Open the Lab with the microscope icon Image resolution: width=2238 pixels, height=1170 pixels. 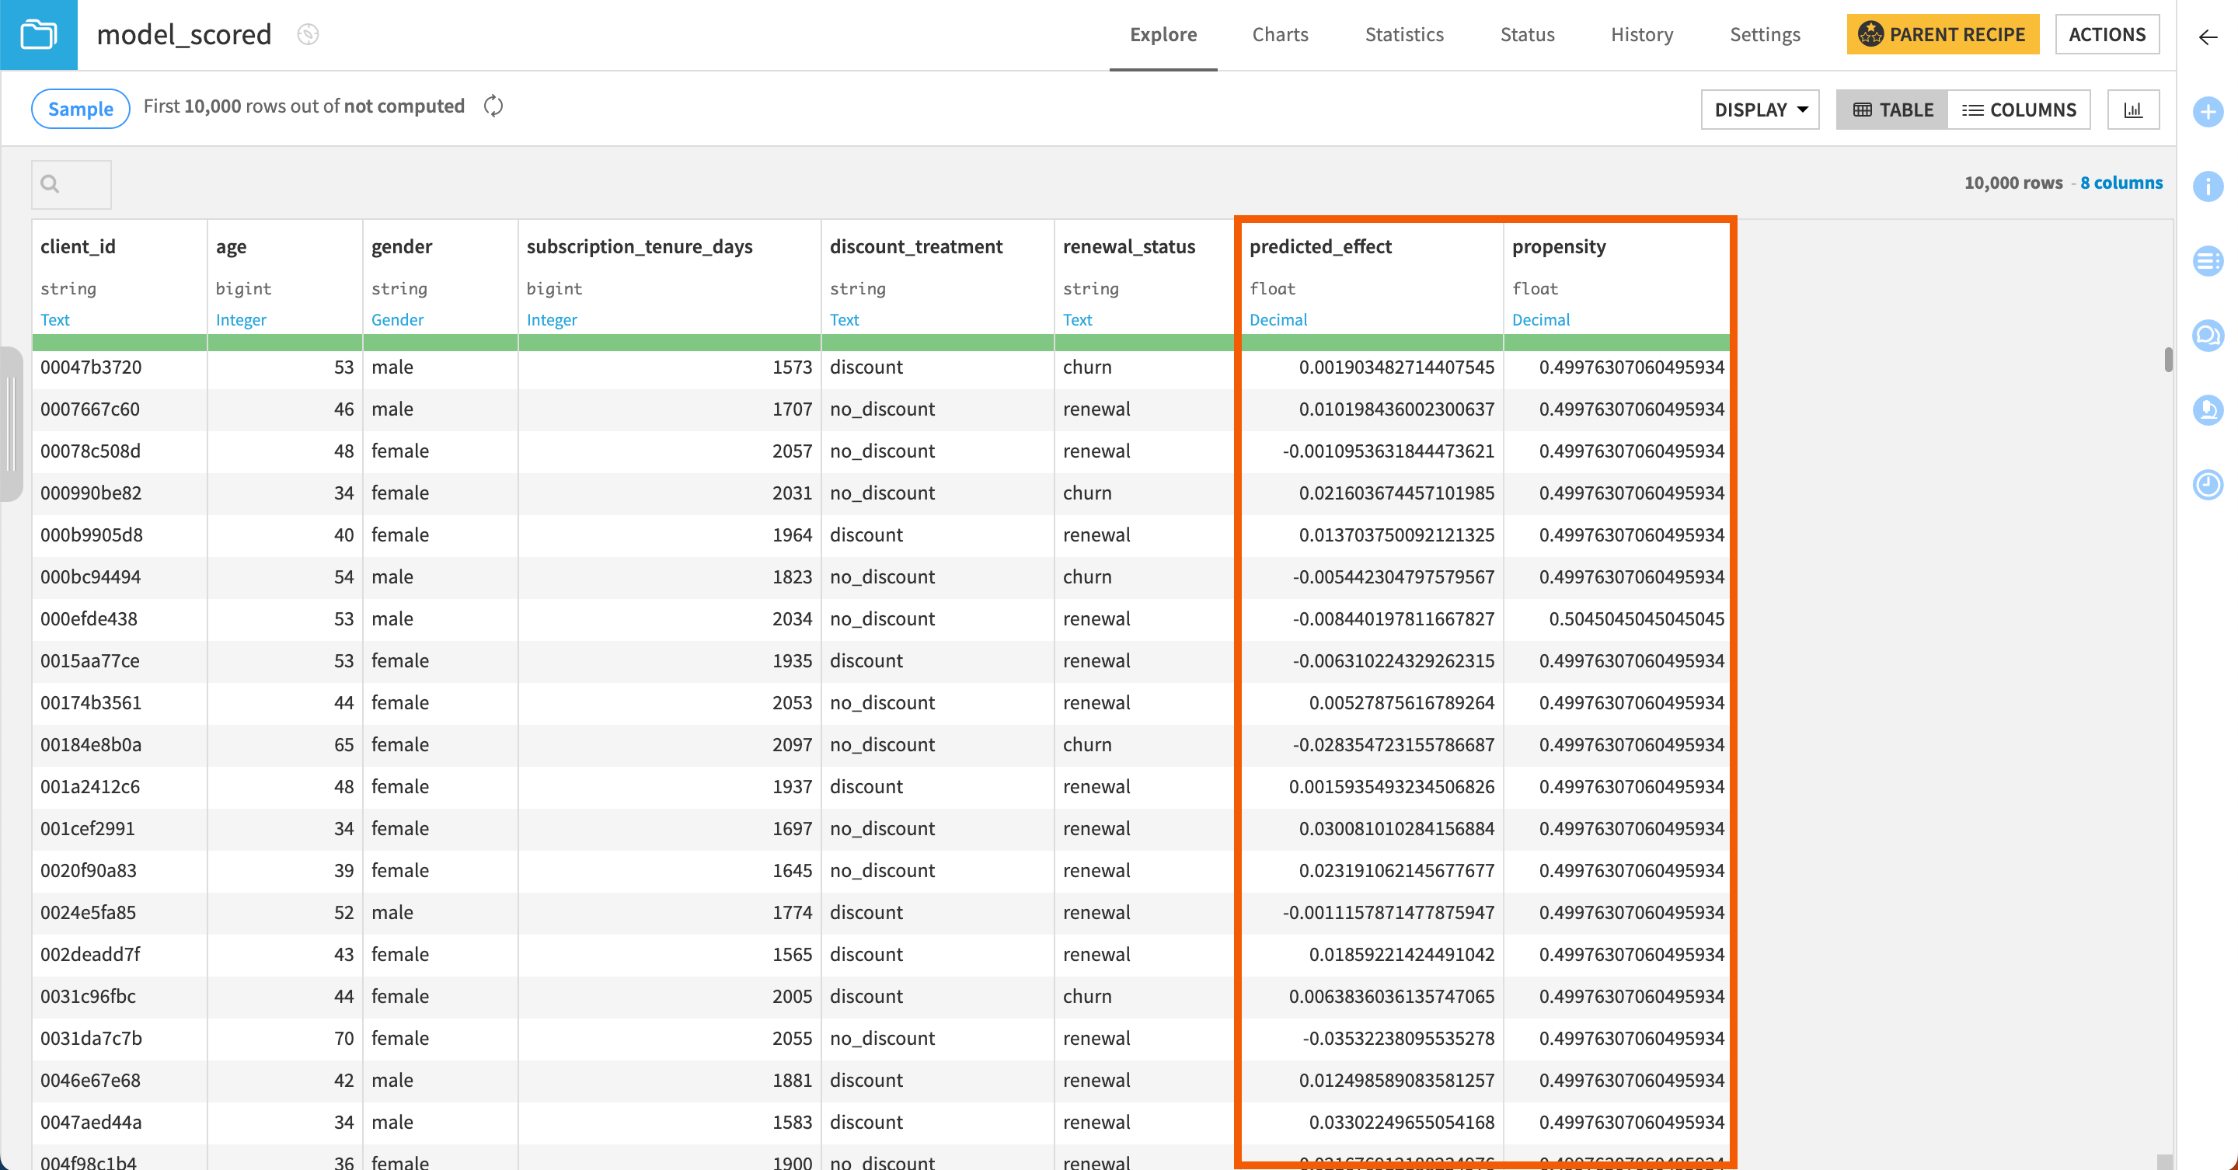pos(2208,411)
